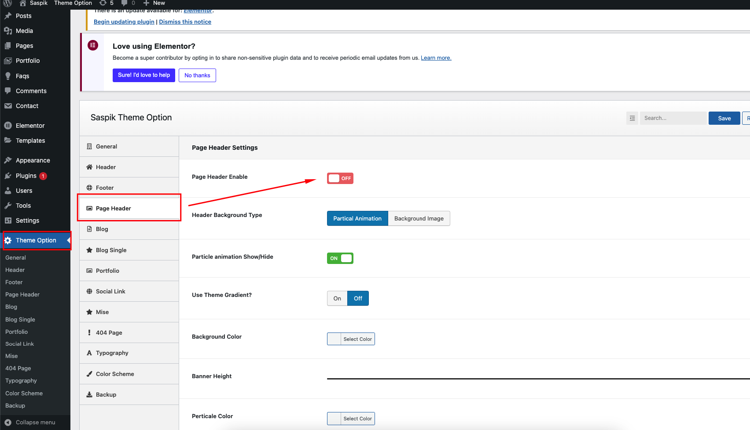This screenshot has height=430, width=750.
Task: Enable the Page Header Enable switch
Action: (x=340, y=178)
